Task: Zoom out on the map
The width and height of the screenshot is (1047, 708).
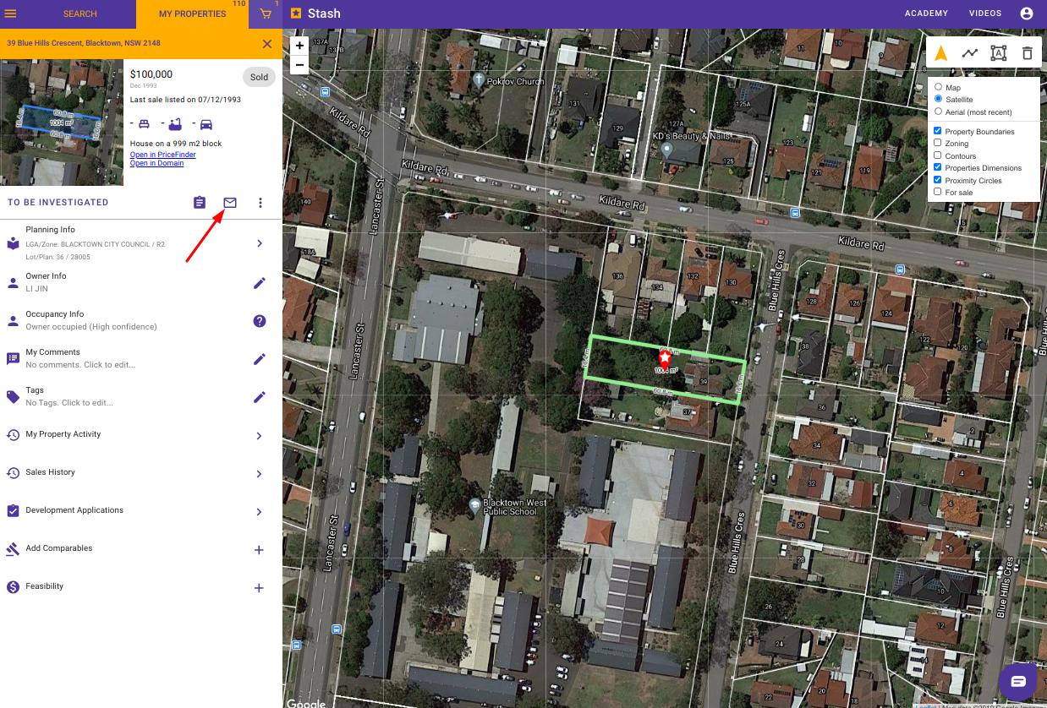Action: [299, 64]
